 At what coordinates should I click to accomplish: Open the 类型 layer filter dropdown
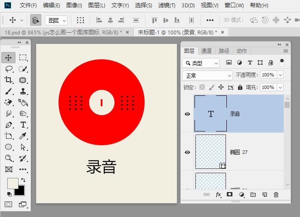point(201,63)
